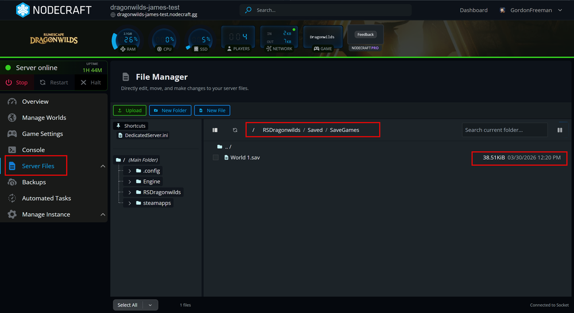Go up to parent folder ../
The image size is (574, 313).
click(x=224, y=147)
